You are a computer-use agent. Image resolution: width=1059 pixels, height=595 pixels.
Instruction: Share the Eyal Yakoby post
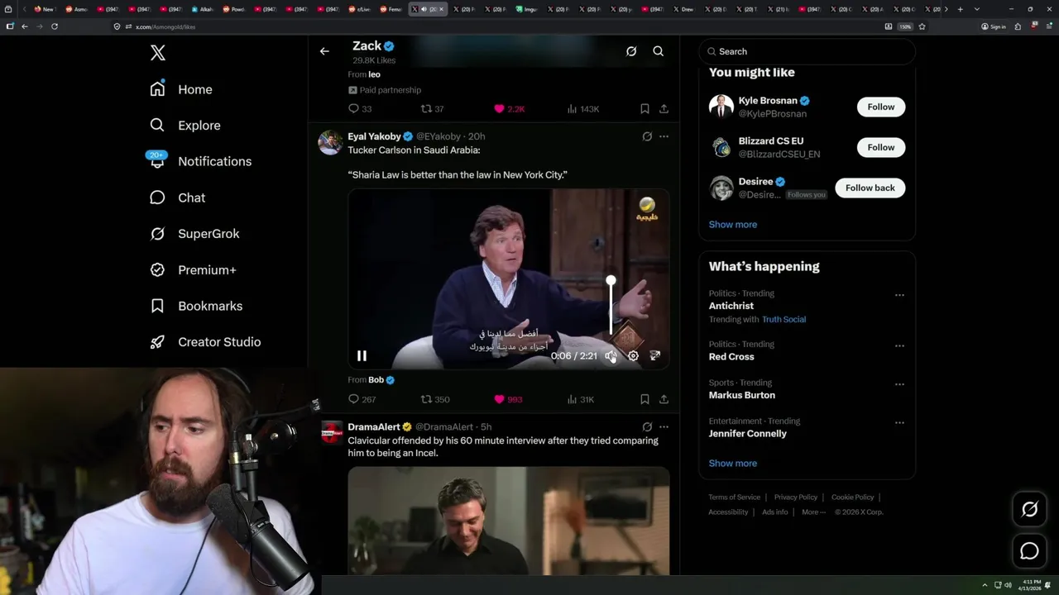(664, 399)
